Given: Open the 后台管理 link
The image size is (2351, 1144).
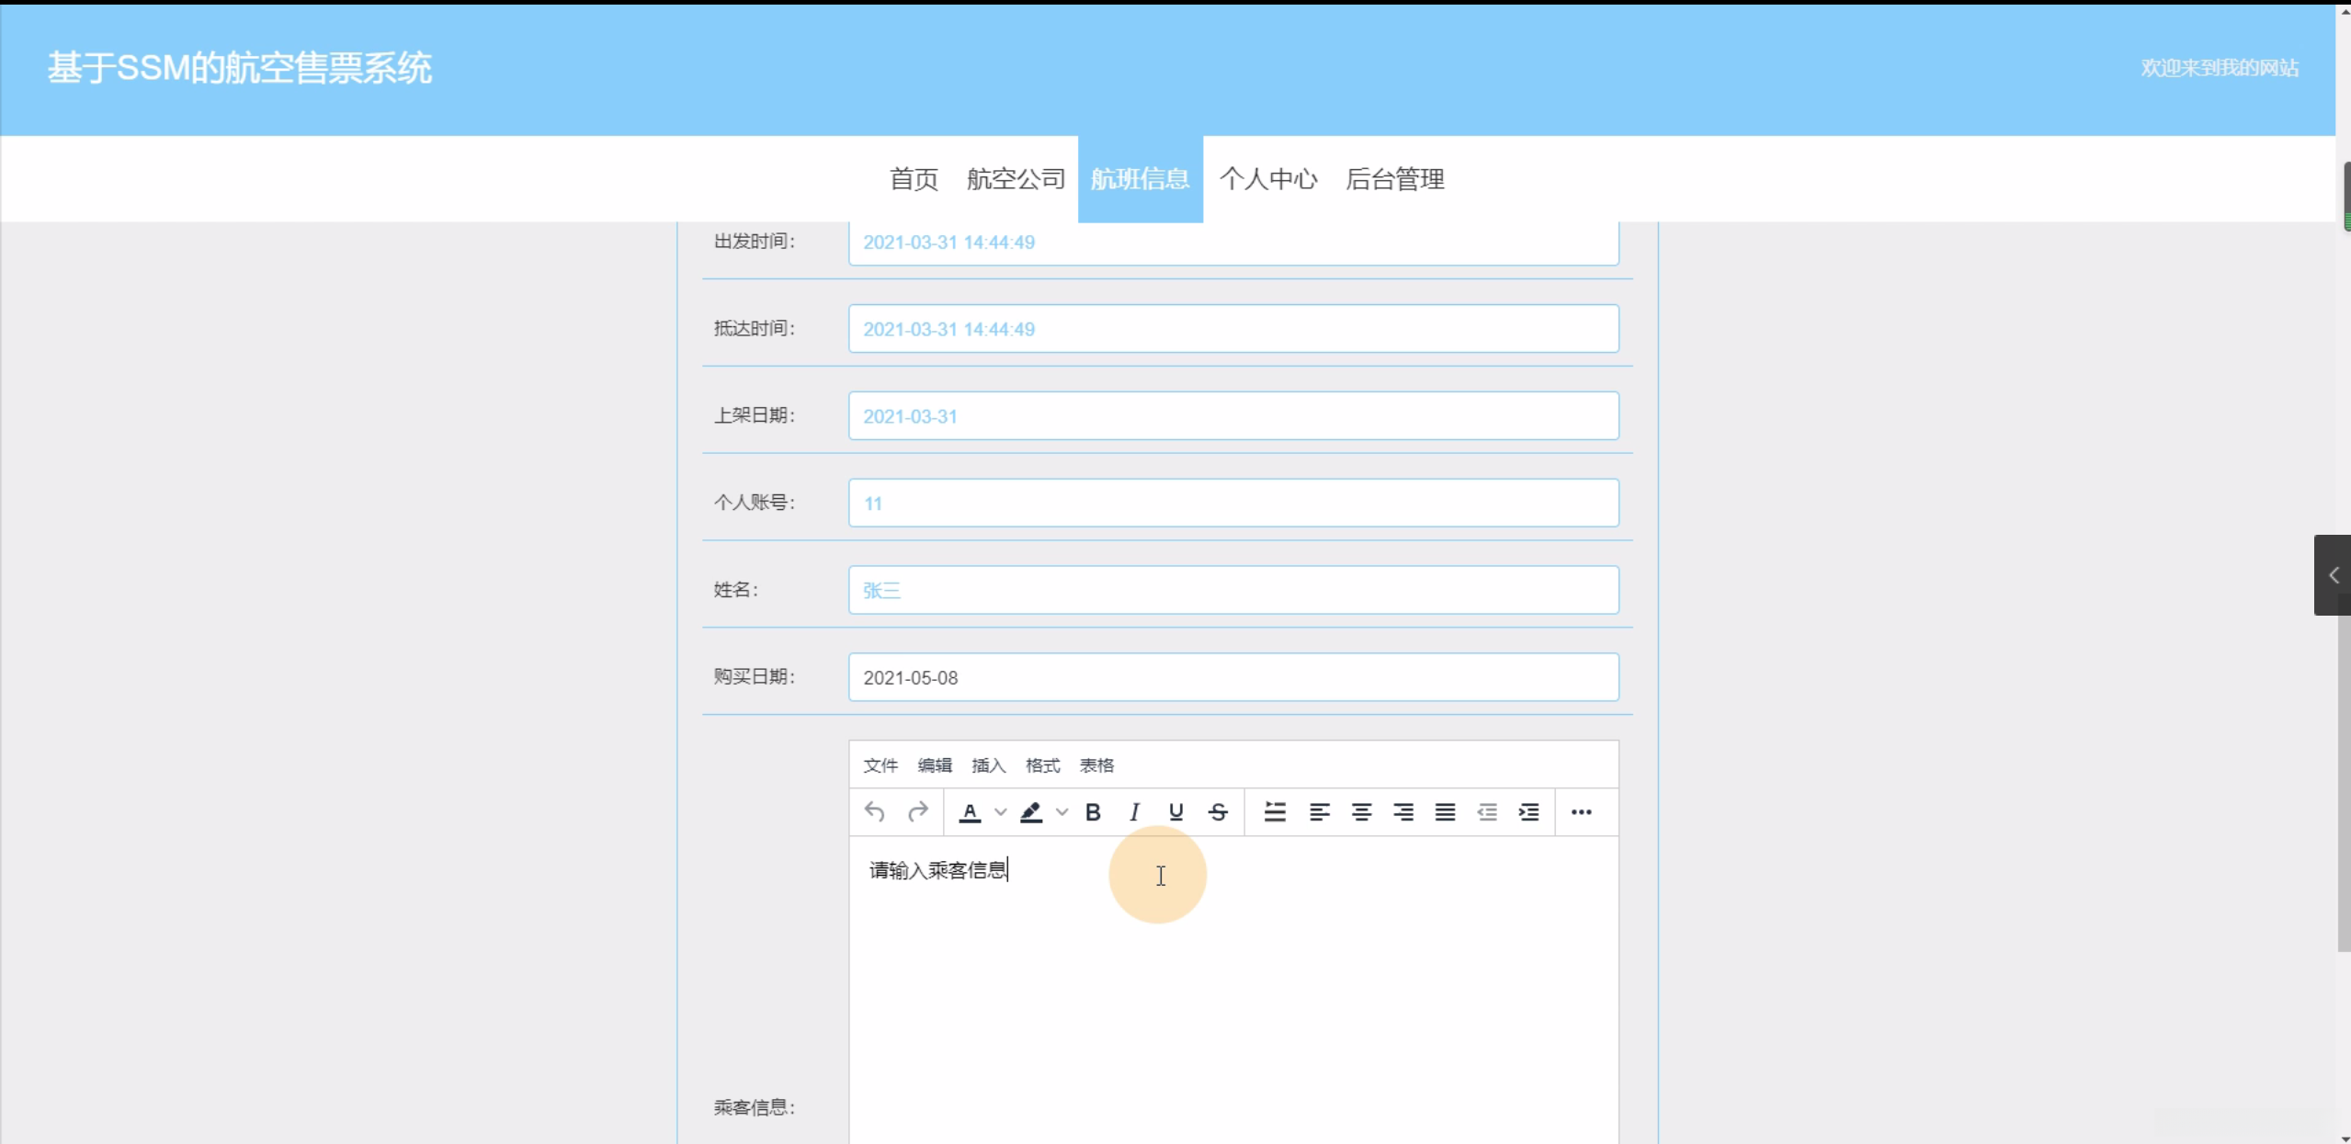Looking at the screenshot, I should 1394,179.
